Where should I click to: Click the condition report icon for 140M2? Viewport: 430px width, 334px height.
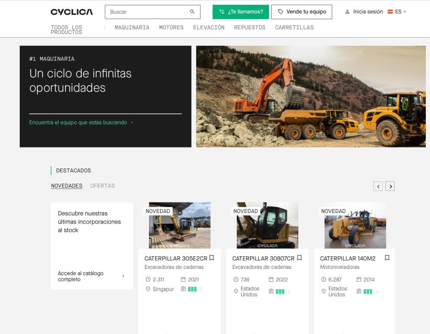[359, 291]
